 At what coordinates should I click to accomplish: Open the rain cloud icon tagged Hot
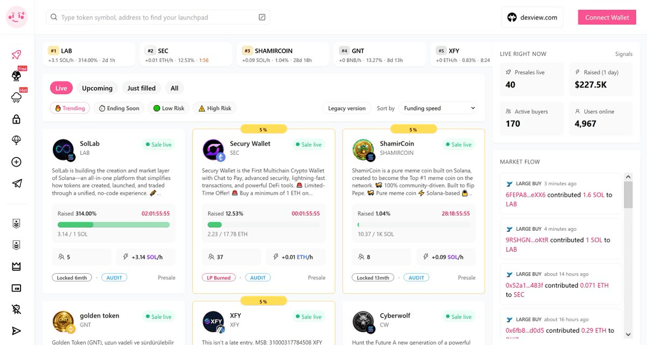coord(17,98)
